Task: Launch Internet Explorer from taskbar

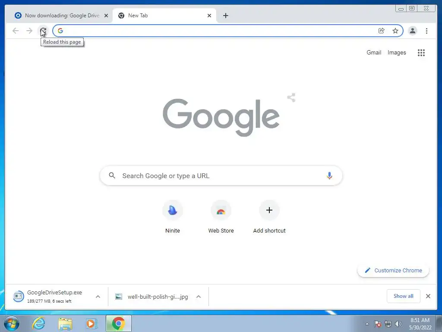Action: click(x=38, y=323)
